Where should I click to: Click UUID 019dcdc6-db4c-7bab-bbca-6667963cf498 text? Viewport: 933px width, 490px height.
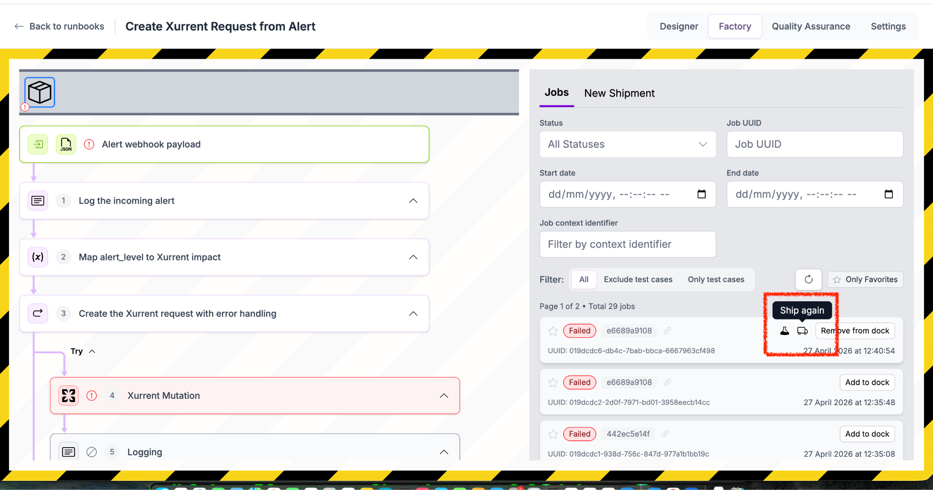pyautogui.click(x=631, y=351)
